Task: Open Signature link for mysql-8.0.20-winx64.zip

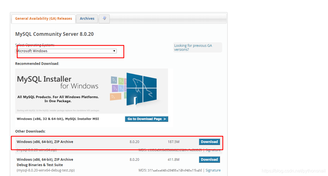Action: (213, 150)
